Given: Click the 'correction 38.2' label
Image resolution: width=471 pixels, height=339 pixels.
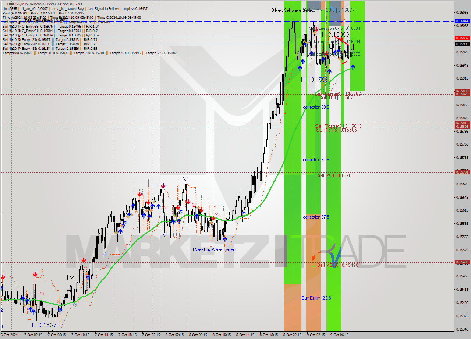Looking at the screenshot, I should tap(316, 107).
